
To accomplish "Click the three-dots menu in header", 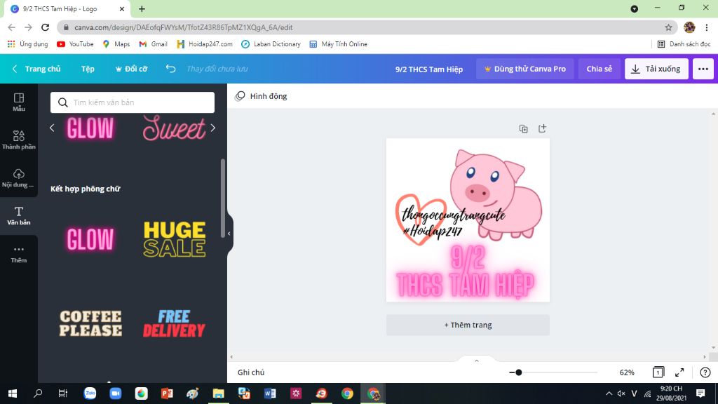I will (x=703, y=69).
